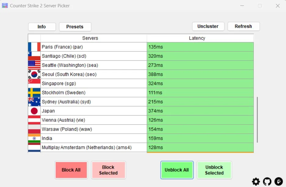This screenshot has width=286, height=187.
Task: Select Stockholm (Sweden) server row
Action: coord(94,92)
